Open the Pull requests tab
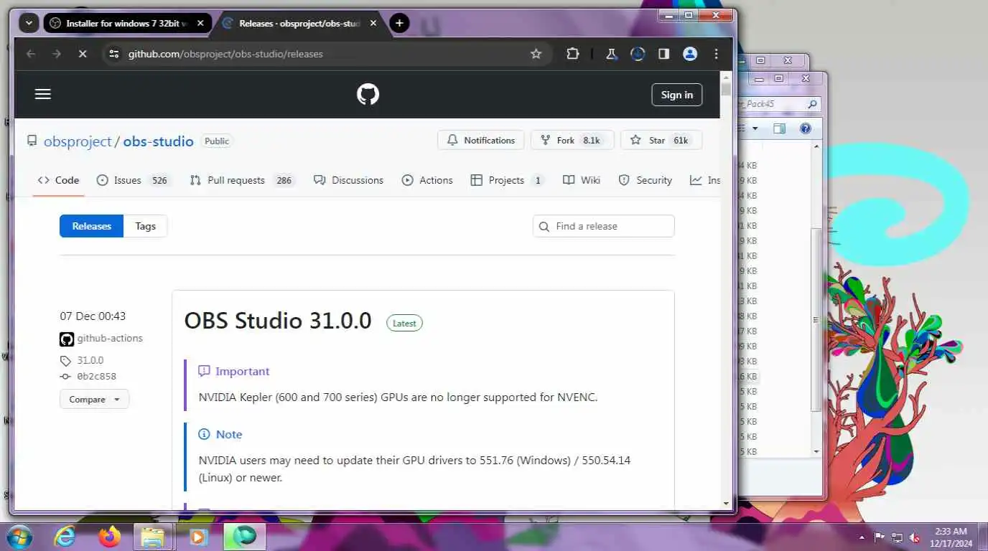The height and width of the screenshot is (551, 988). pyautogui.click(x=243, y=180)
